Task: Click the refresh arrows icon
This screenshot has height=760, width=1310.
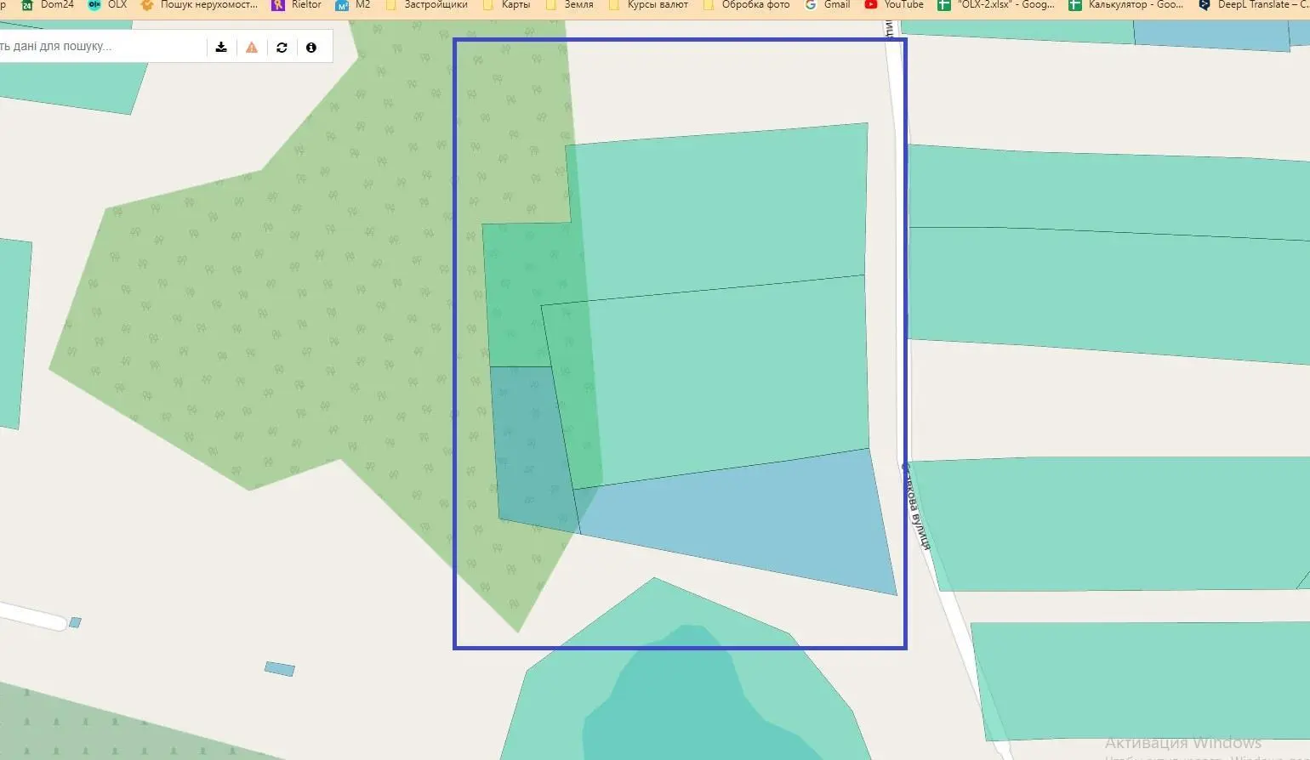Action: tap(282, 48)
